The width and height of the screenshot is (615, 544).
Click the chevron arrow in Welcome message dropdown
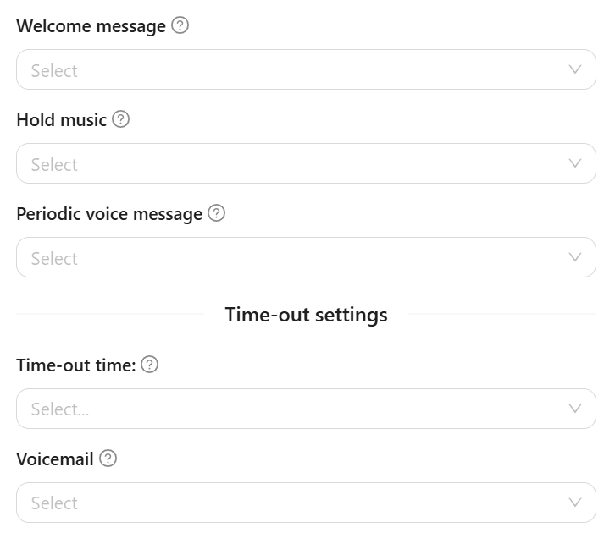point(575,69)
